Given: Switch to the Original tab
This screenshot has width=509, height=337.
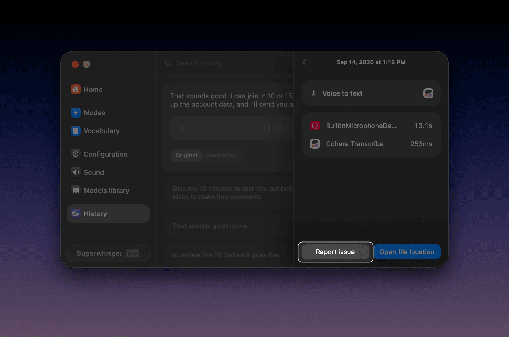Looking at the screenshot, I should pyautogui.click(x=186, y=155).
